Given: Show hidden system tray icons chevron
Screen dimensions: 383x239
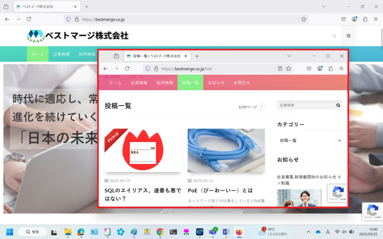Looking at the screenshot, I should click(x=309, y=232).
